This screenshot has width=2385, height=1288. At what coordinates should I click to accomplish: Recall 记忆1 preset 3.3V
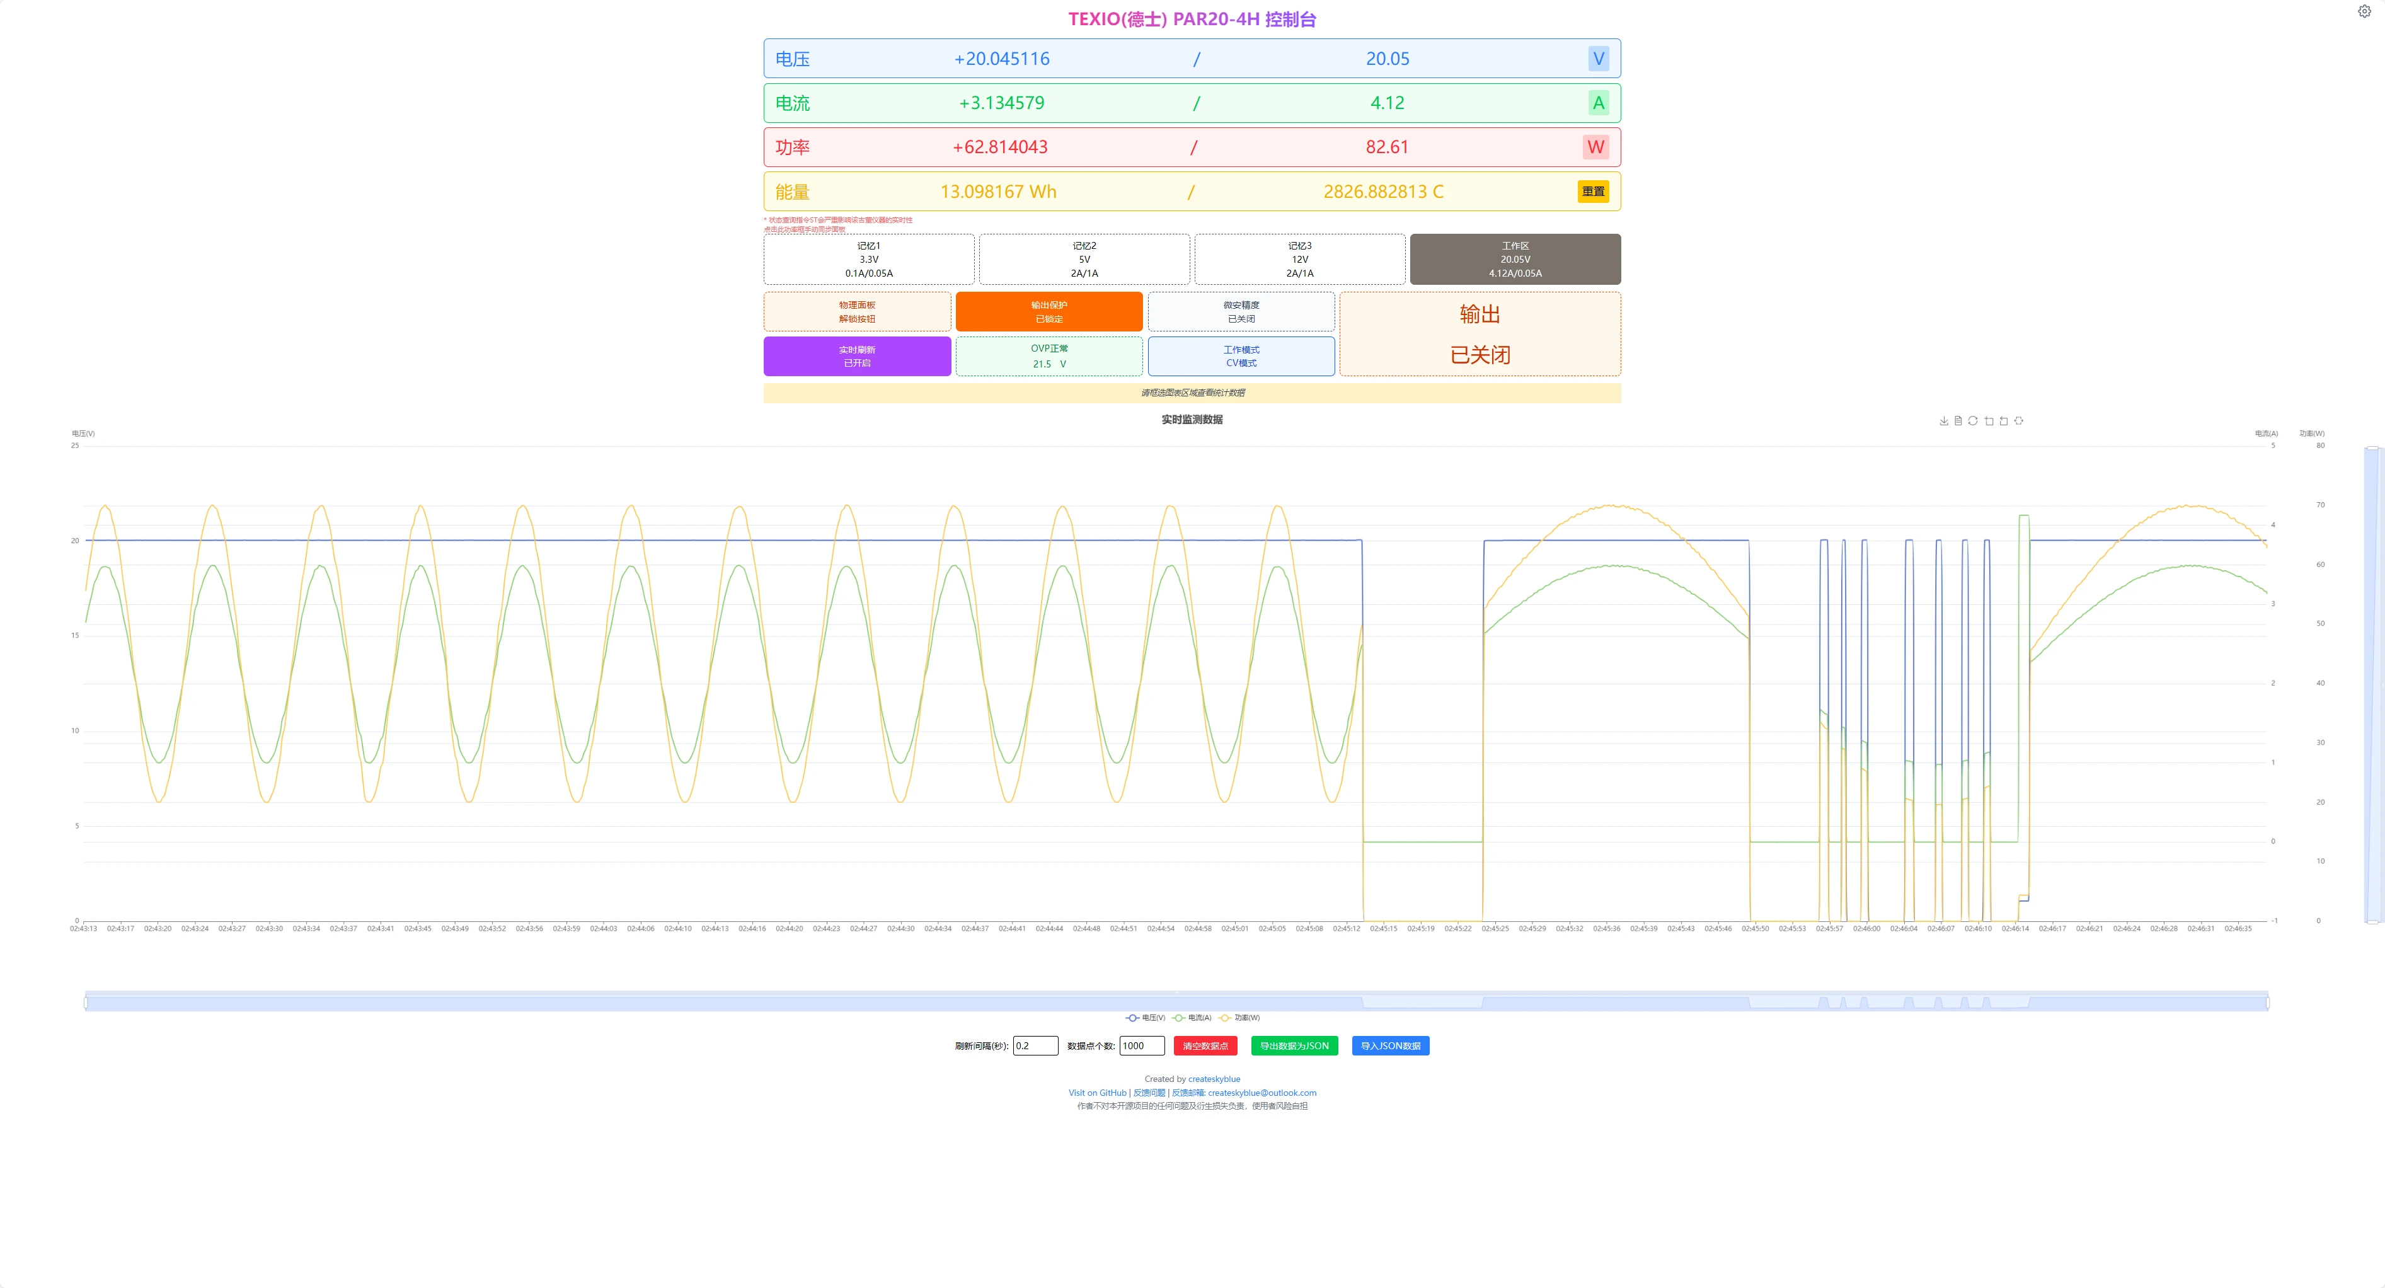click(868, 259)
